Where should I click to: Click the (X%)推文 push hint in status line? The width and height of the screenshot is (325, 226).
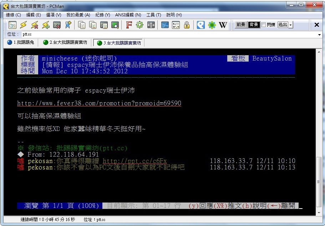227,205
